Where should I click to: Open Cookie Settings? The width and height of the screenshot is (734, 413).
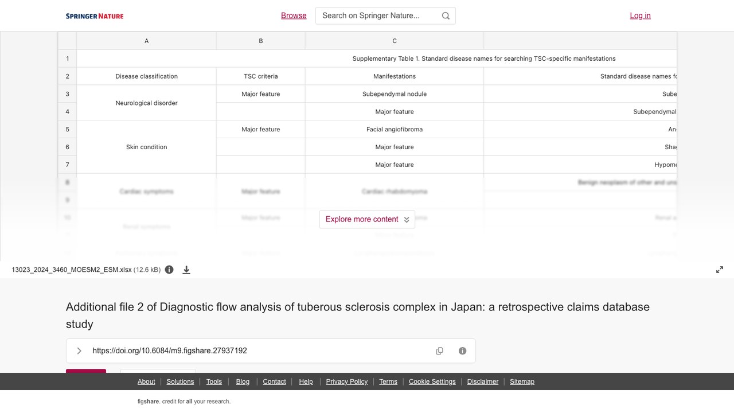pos(432,381)
